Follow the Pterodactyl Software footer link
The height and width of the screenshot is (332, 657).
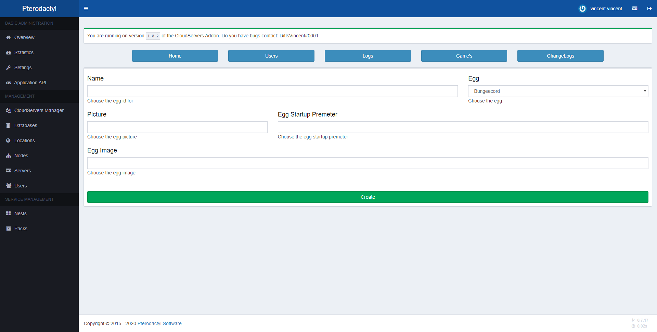160,323
